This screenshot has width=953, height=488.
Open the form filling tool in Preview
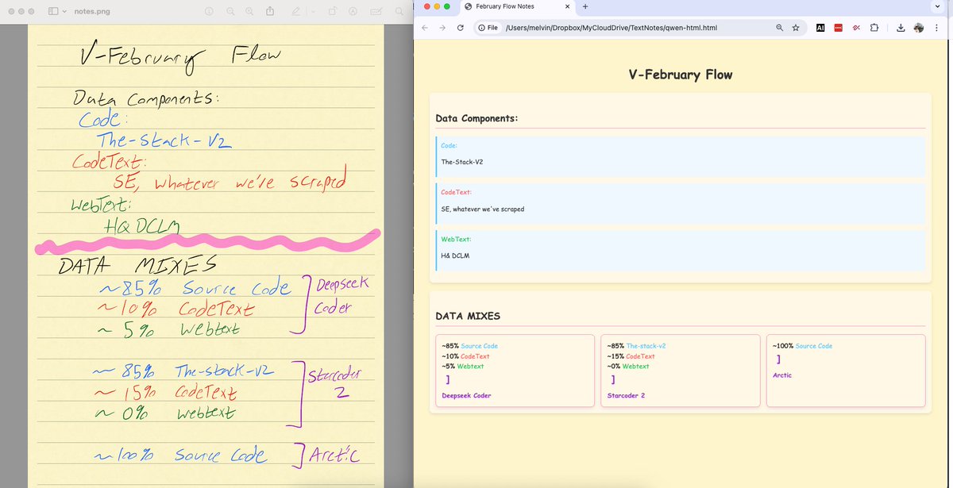coord(376,12)
